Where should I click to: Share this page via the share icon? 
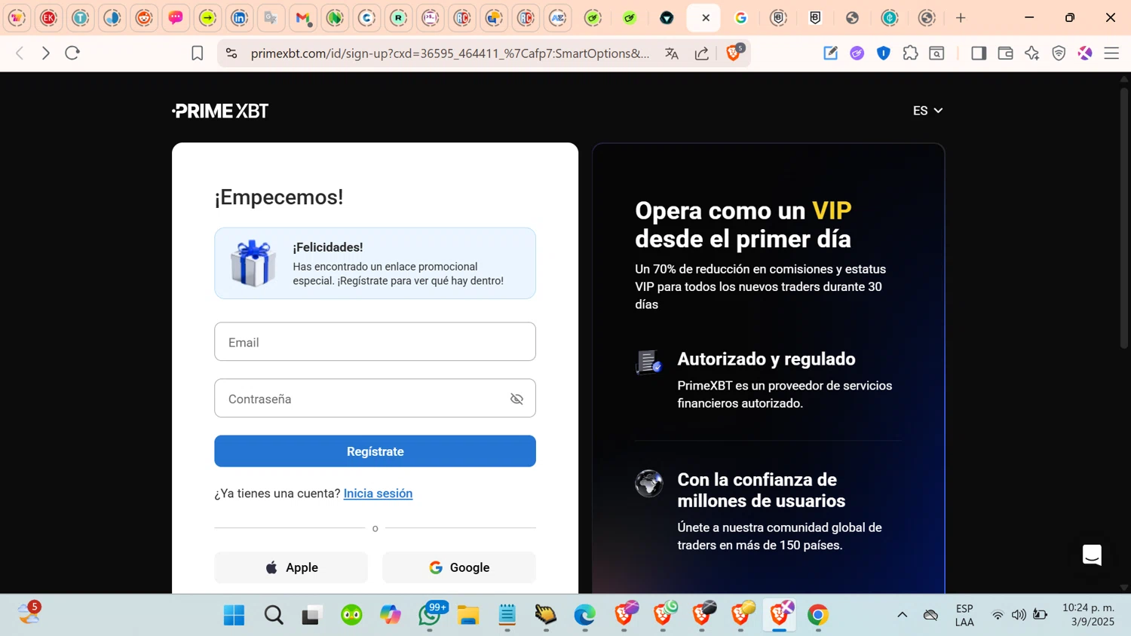(x=701, y=54)
